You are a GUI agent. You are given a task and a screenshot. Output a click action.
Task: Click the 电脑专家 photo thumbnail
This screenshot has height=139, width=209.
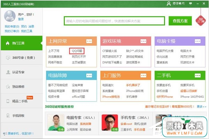point(56,123)
